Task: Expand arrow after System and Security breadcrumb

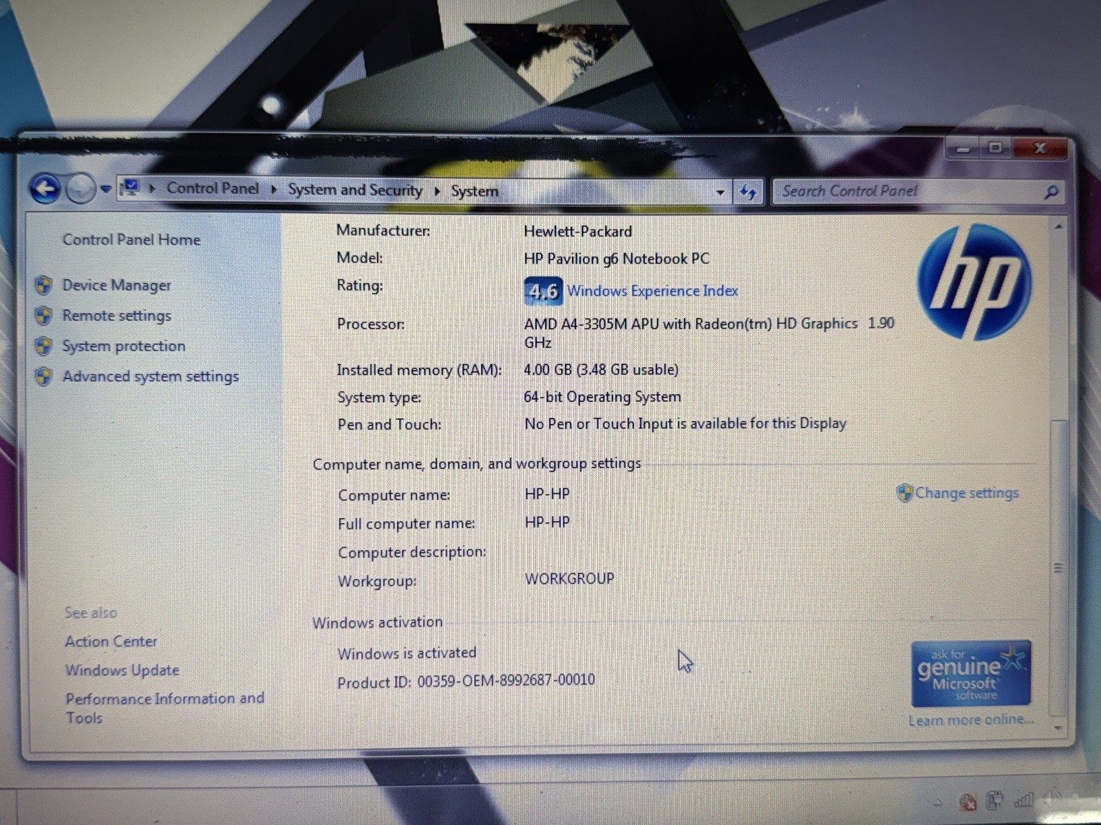Action: tap(437, 191)
